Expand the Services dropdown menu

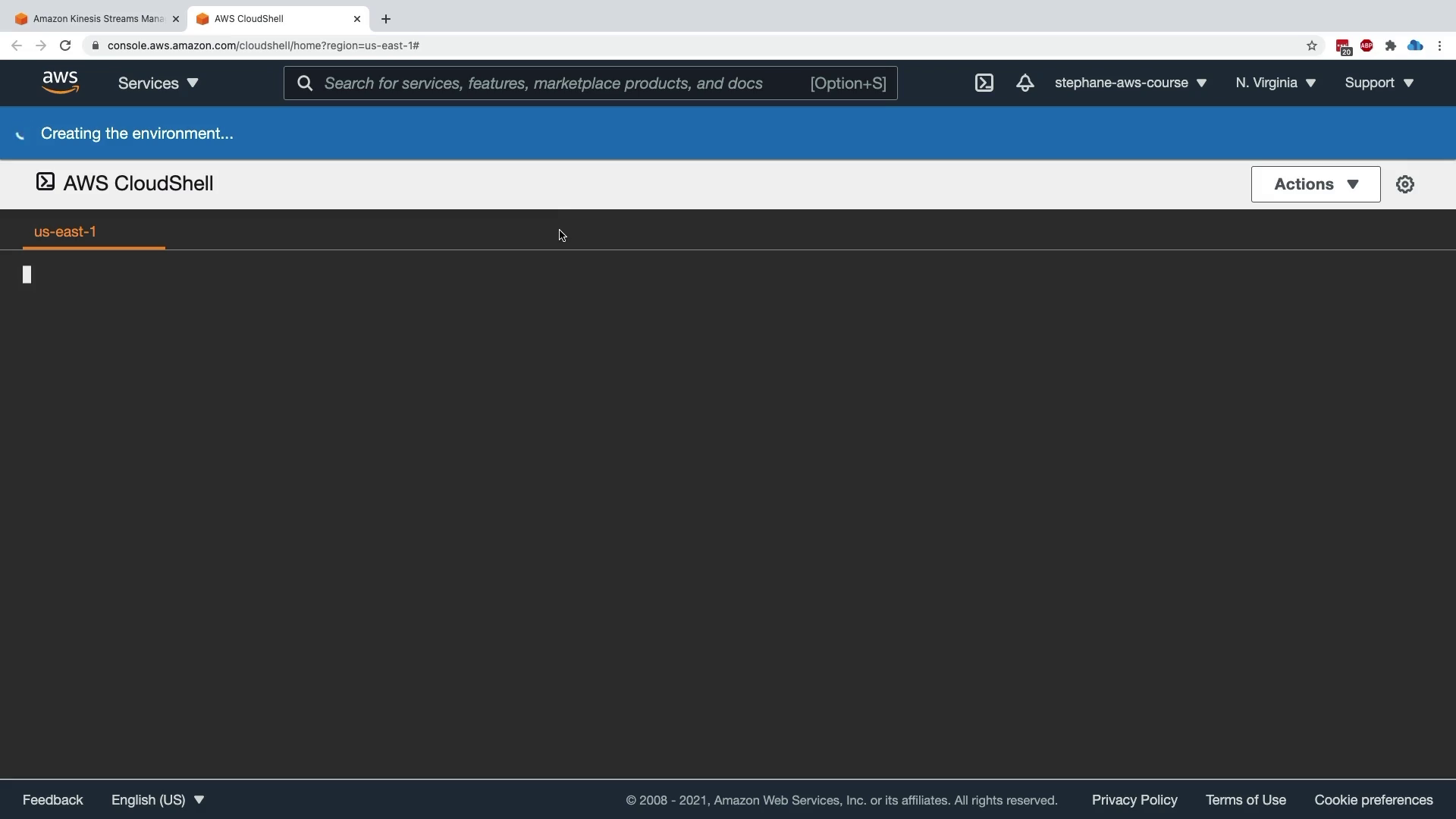pyautogui.click(x=158, y=83)
